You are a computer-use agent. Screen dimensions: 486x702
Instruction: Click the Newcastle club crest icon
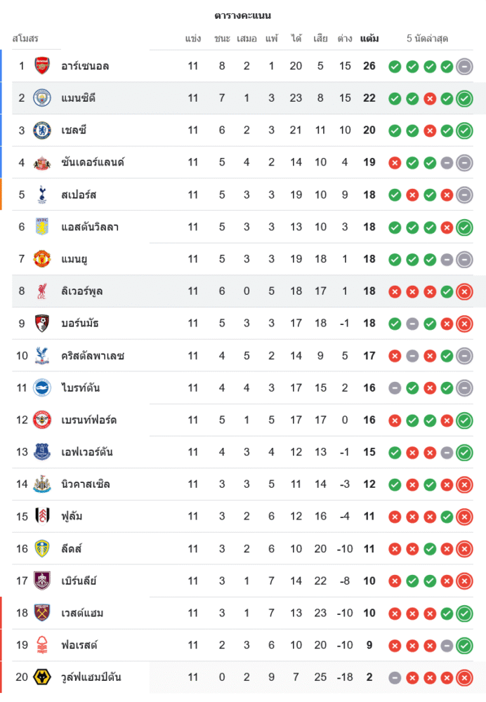pyautogui.click(x=42, y=484)
